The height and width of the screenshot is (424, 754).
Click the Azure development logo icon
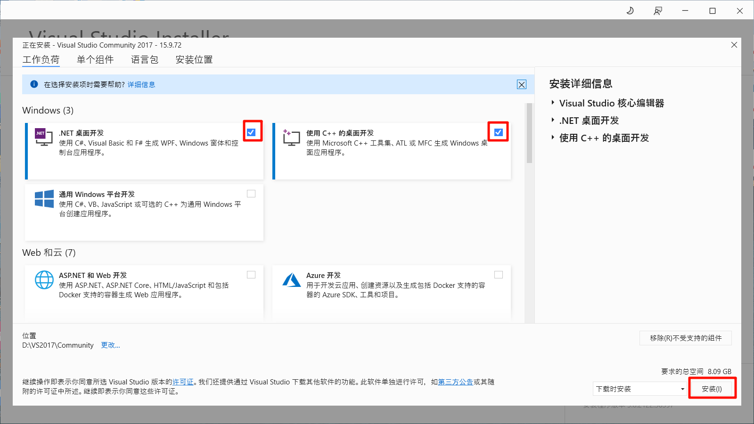291,280
